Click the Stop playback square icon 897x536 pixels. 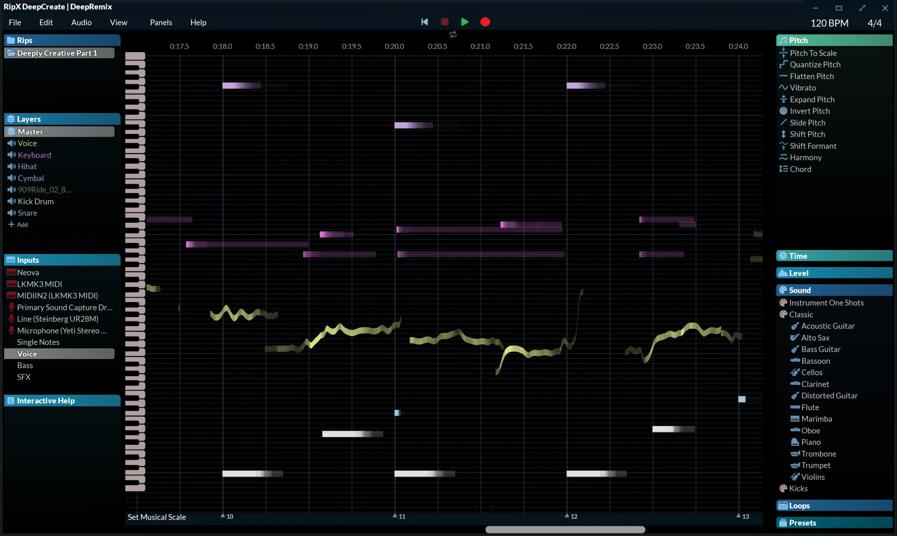pos(445,22)
